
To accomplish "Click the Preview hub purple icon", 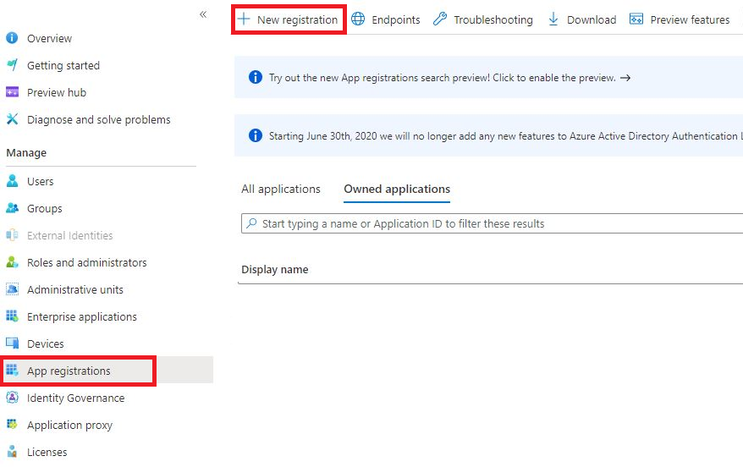I will (x=13, y=92).
